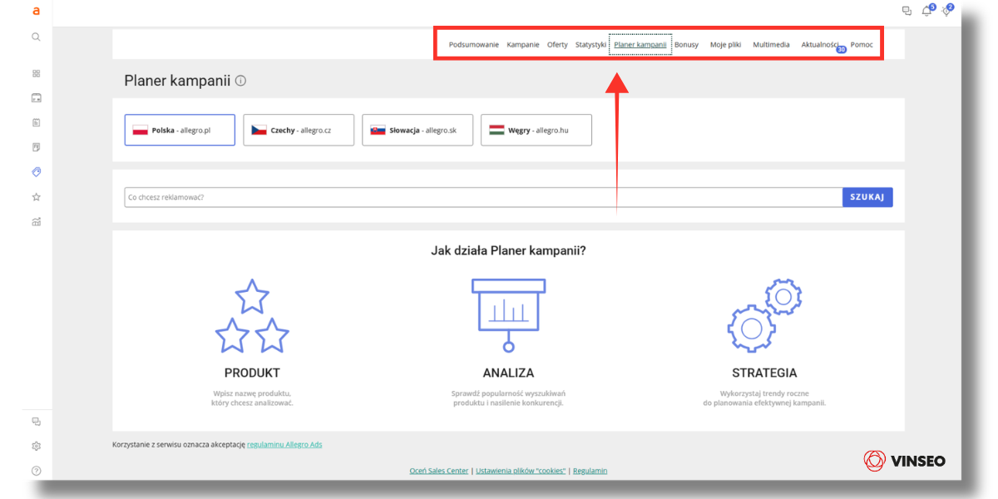Select the Słowacja - allegro.sk marketplace
Viewport: 998px width, 499px height.
pos(417,130)
